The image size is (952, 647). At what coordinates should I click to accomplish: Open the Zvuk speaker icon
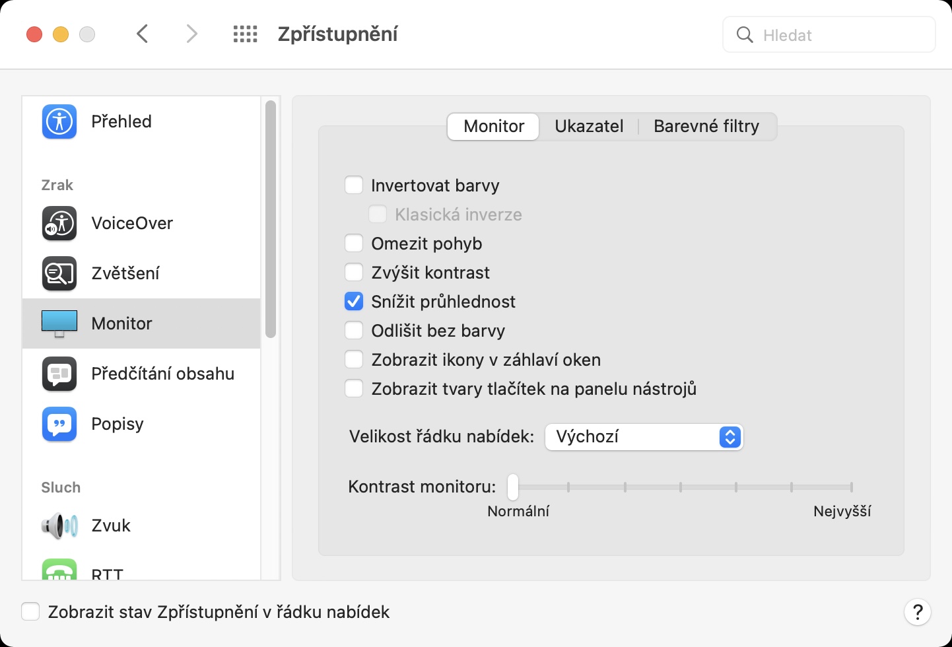coord(59,526)
